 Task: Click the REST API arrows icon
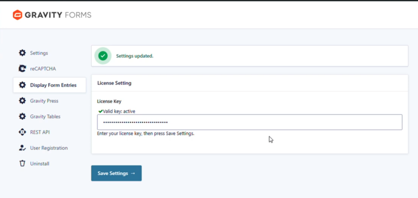pyautogui.click(x=22, y=132)
